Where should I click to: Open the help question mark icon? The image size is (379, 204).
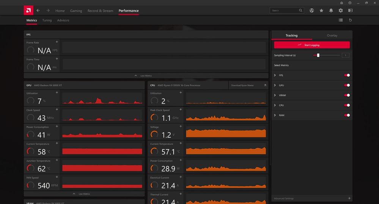pyautogui.click(x=350, y=3)
